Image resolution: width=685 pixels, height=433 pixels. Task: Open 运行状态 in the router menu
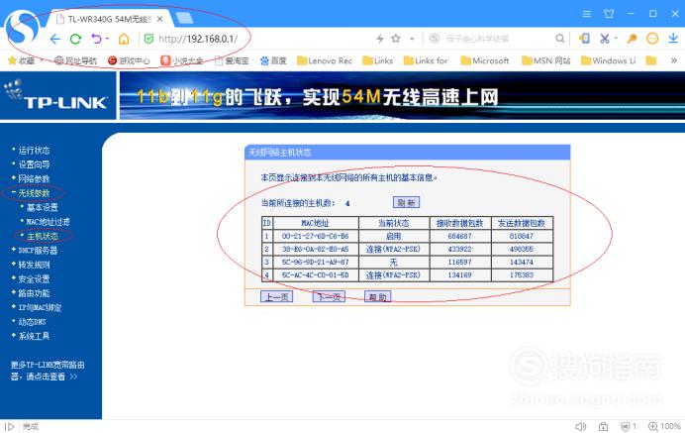click(x=34, y=151)
